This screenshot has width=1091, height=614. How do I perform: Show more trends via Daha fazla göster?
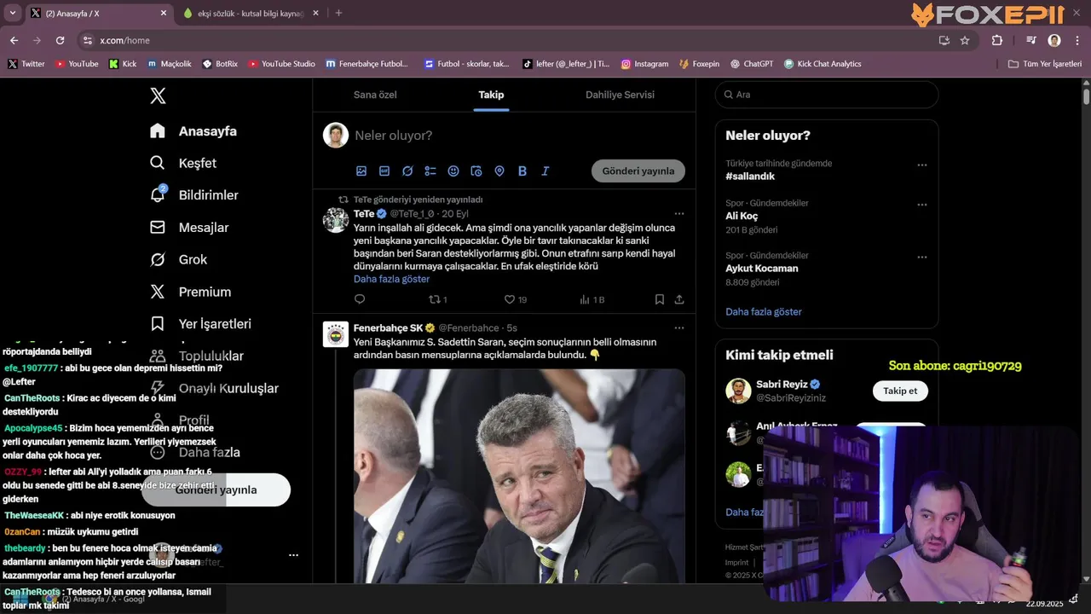point(764,312)
